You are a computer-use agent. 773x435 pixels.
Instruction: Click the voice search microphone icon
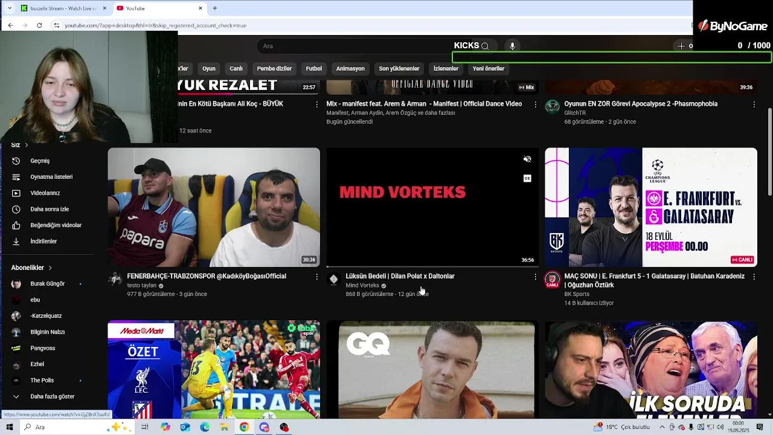pyautogui.click(x=512, y=46)
